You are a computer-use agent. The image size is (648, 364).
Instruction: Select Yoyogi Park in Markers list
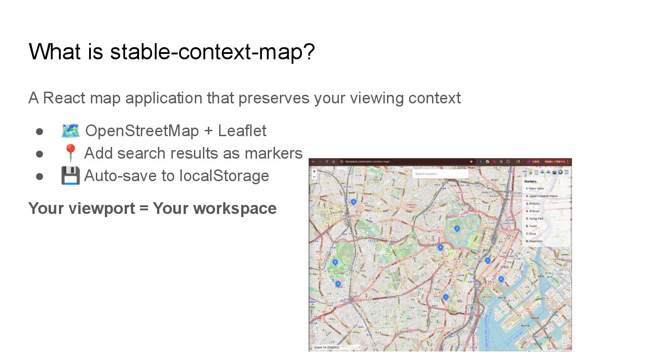point(536,219)
